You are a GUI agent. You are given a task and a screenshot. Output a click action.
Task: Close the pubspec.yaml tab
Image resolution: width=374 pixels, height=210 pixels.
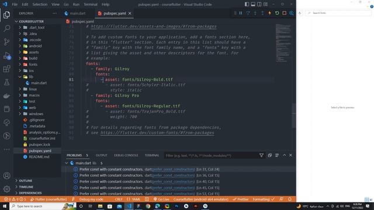pos(130,13)
